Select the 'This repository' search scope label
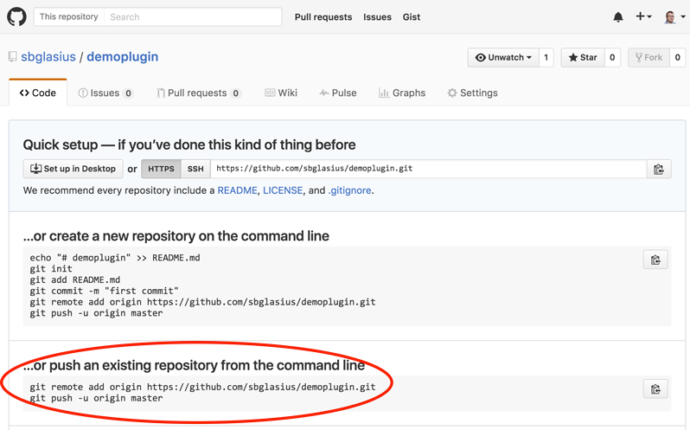The height and width of the screenshot is (430, 690). coord(68,16)
